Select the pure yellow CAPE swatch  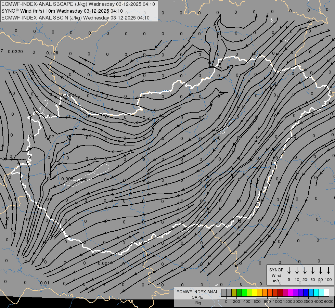point(255,293)
